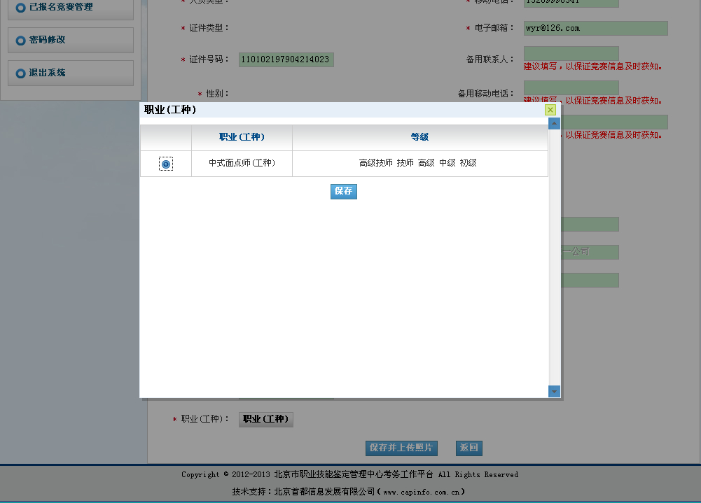Click the 等级 column header
The image size is (701, 503).
419,137
